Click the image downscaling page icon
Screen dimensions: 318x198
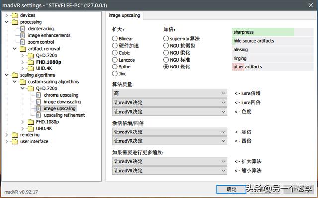[39, 102]
